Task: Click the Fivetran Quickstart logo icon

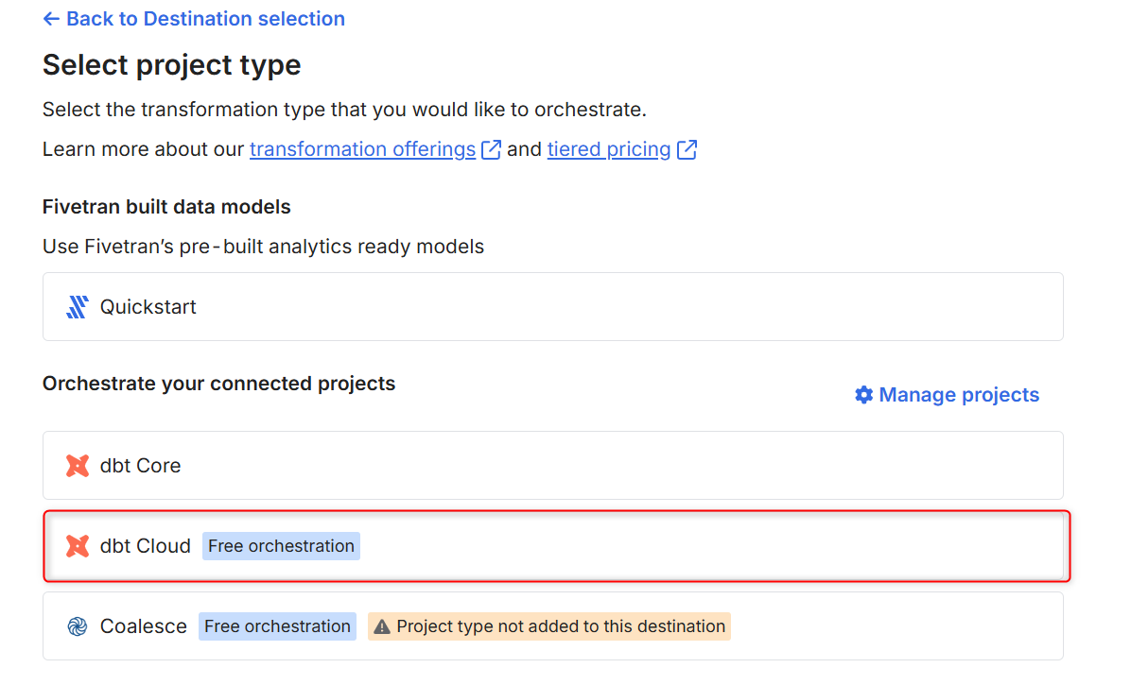Action: point(78,307)
